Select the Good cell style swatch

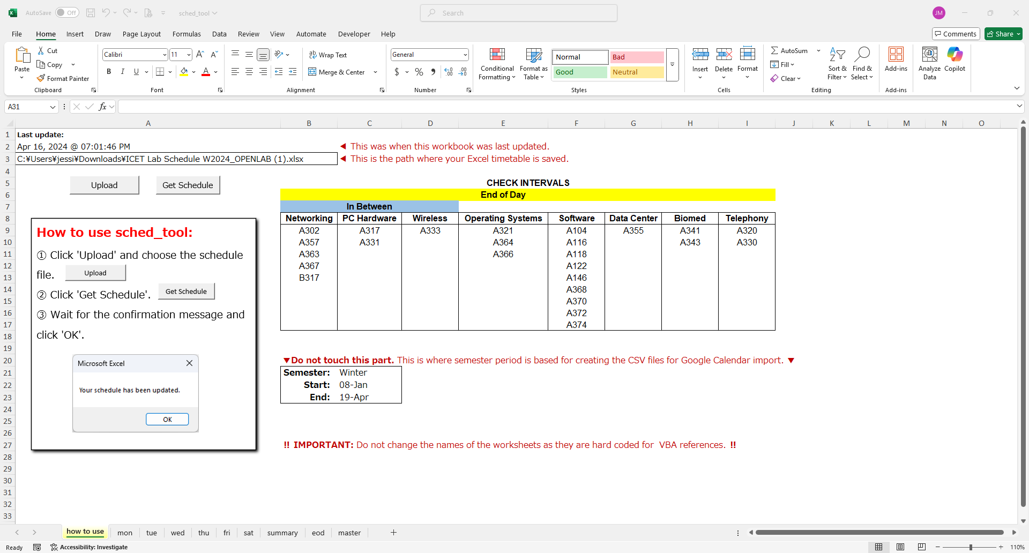[580, 72]
